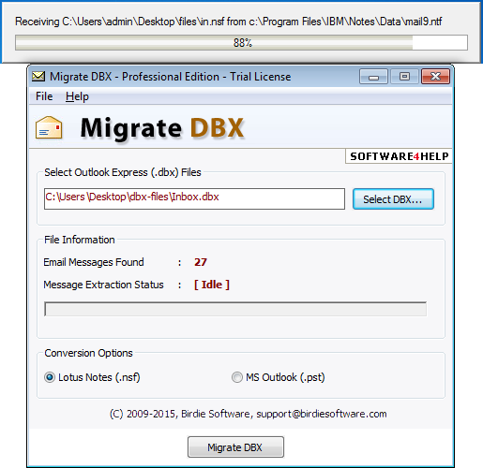
Task: Click the Lotus Notes (.nsf) label
Action: (x=99, y=377)
